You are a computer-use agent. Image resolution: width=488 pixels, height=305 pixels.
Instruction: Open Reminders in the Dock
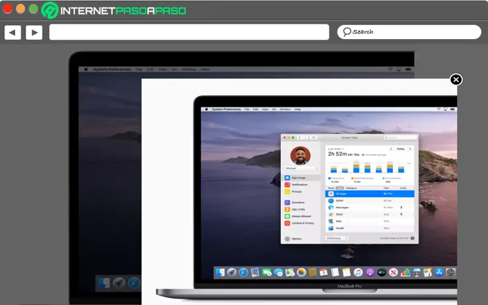tap(335, 273)
